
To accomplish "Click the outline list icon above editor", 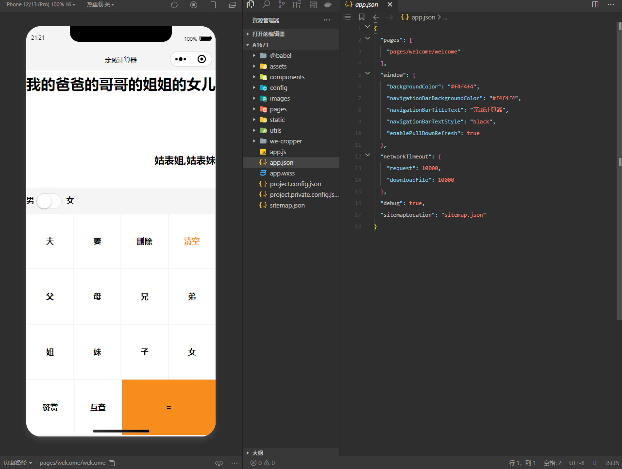I will (347, 17).
